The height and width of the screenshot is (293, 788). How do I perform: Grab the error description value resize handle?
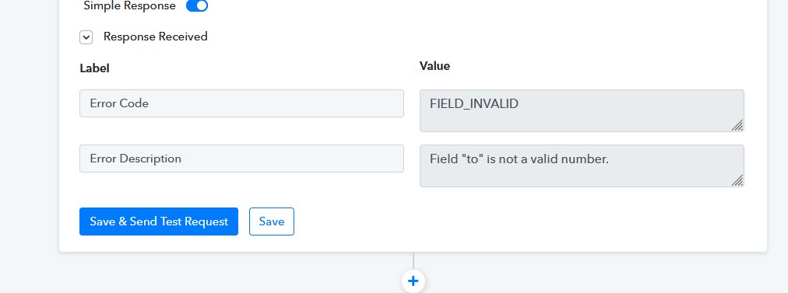click(x=737, y=180)
